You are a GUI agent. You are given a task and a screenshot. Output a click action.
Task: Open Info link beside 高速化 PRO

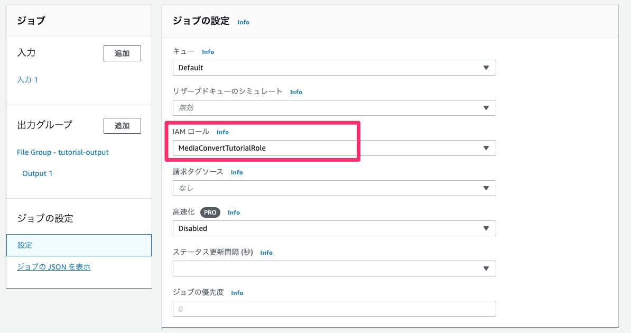point(234,212)
